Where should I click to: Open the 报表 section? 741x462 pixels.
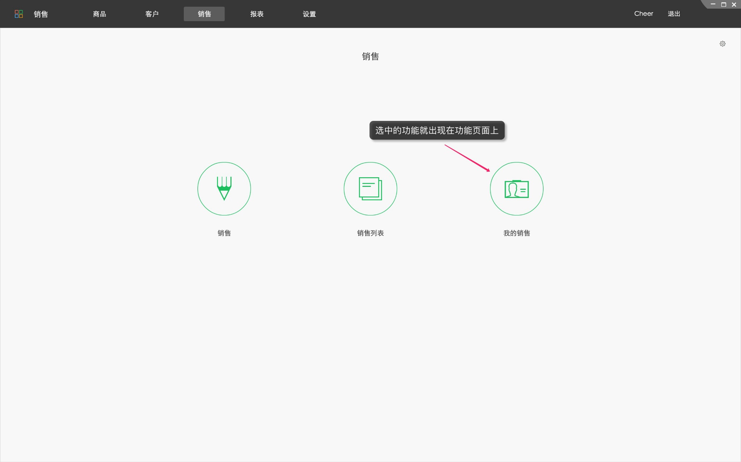click(x=257, y=14)
